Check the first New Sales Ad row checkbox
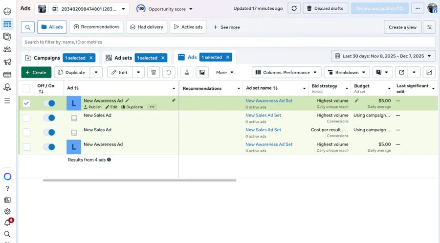The image size is (440, 243). pos(26,118)
